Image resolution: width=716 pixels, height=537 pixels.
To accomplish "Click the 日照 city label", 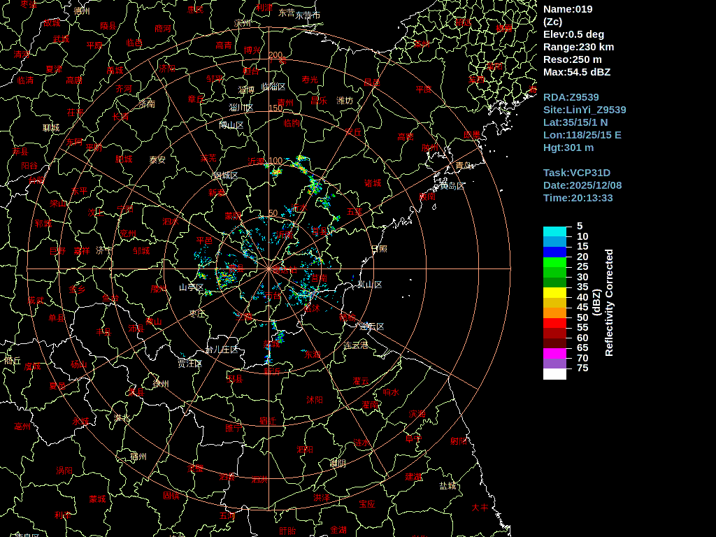I will [x=378, y=249].
